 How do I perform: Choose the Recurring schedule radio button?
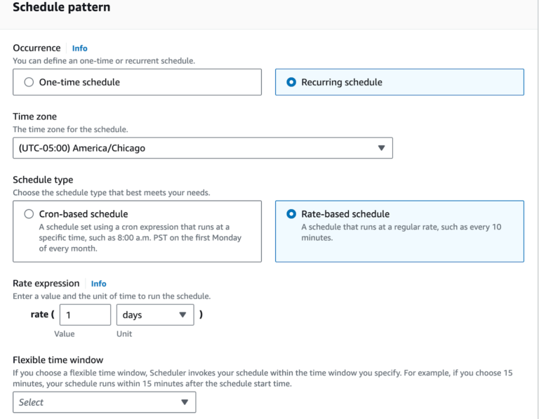coord(291,82)
